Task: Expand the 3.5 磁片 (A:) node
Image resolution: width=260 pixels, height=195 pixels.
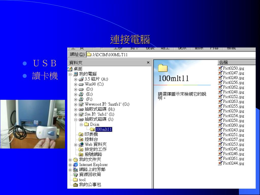Action: (x=76, y=79)
